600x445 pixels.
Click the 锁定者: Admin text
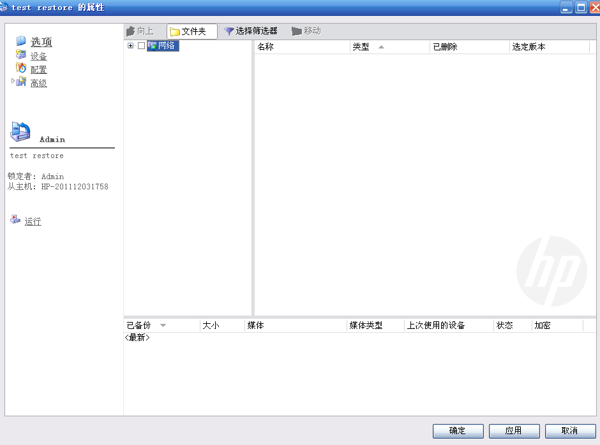pos(36,176)
